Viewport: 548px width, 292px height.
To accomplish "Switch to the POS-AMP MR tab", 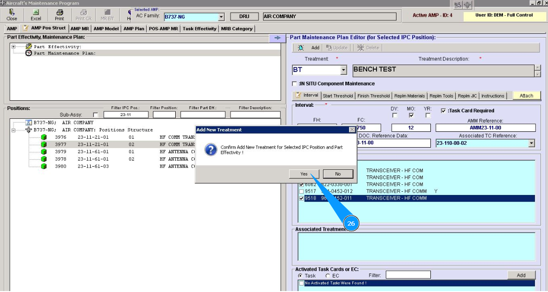I will (x=163, y=29).
